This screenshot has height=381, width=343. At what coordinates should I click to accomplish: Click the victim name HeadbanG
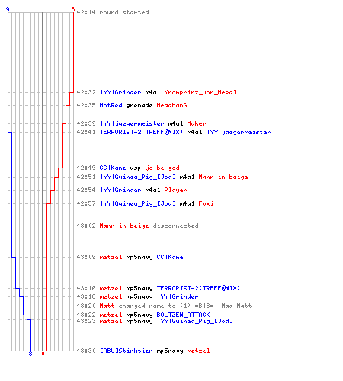pos(171,105)
